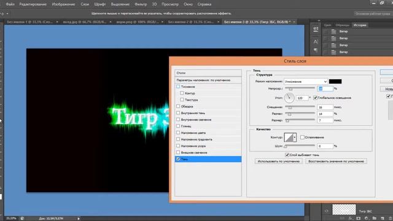Open the workspace switcher Основная рабочая среда
The image size is (393, 221).
point(373,14)
